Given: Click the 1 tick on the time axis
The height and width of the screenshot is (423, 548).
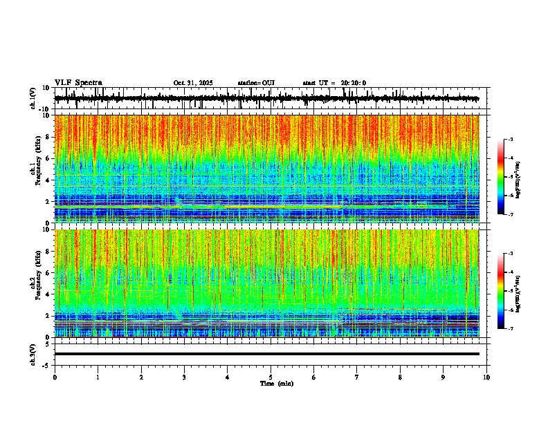Looking at the screenshot, I should pos(98,377).
